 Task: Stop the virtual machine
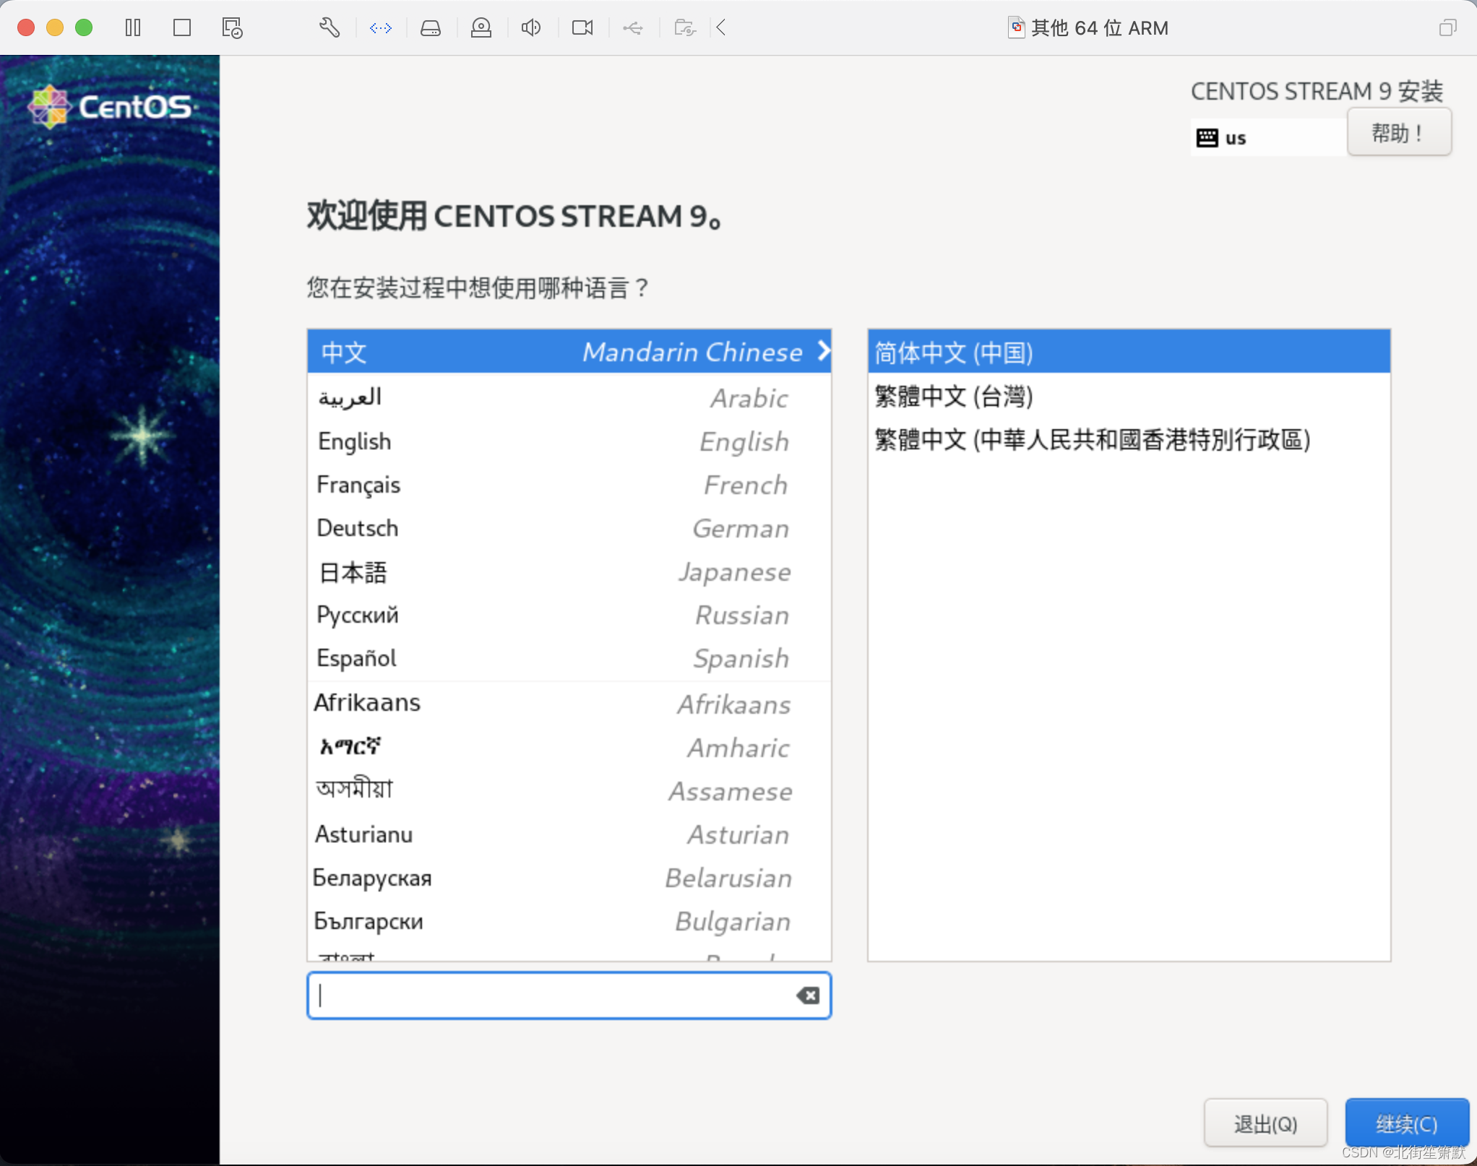(x=181, y=27)
